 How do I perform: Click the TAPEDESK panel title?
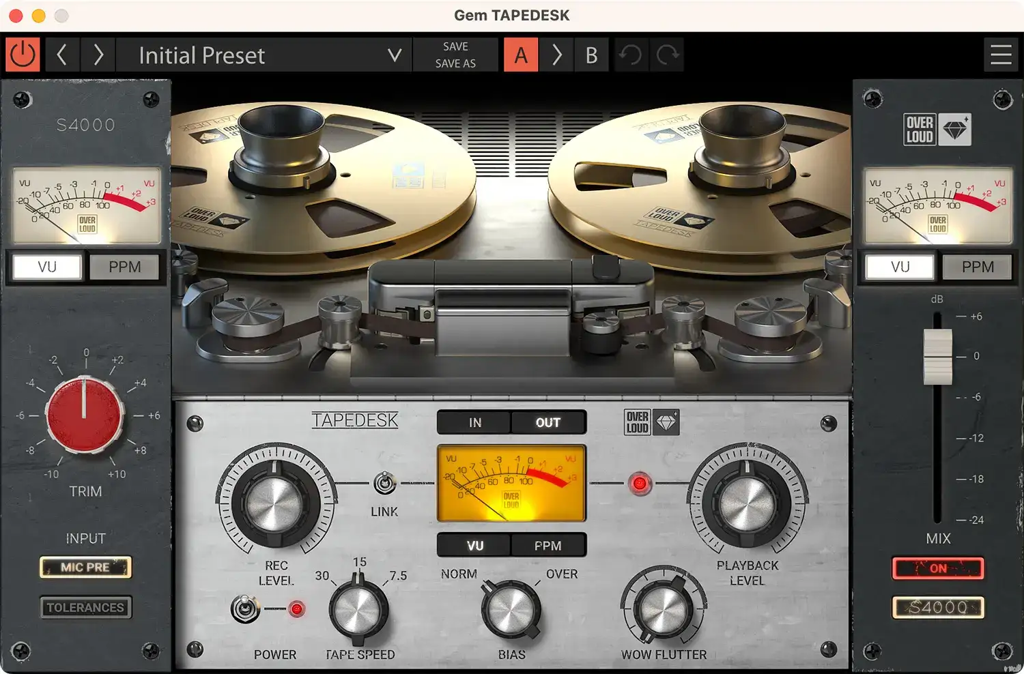(355, 420)
